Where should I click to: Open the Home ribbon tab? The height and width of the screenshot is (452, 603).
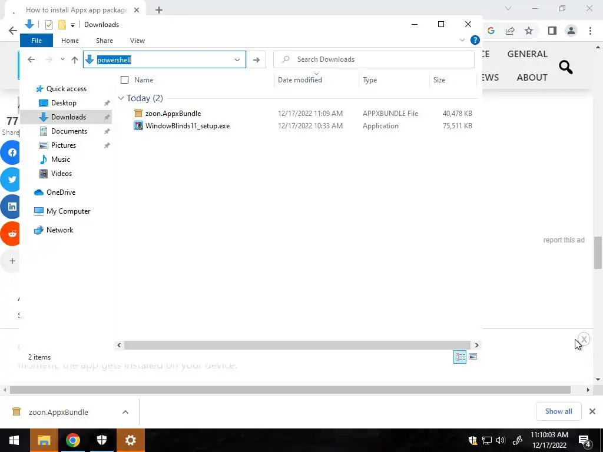[x=70, y=41]
